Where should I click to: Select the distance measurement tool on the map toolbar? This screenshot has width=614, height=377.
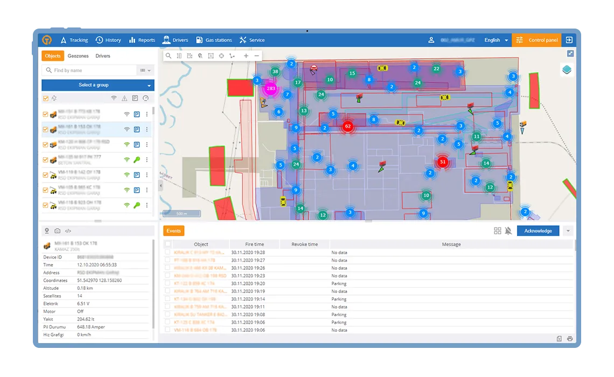[180, 55]
